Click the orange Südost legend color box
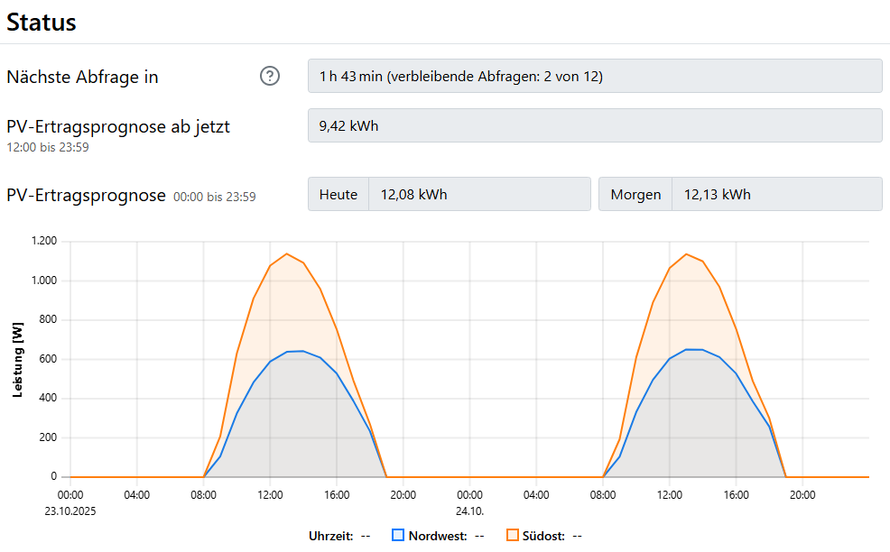 pyautogui.click(x=512, y=535)
